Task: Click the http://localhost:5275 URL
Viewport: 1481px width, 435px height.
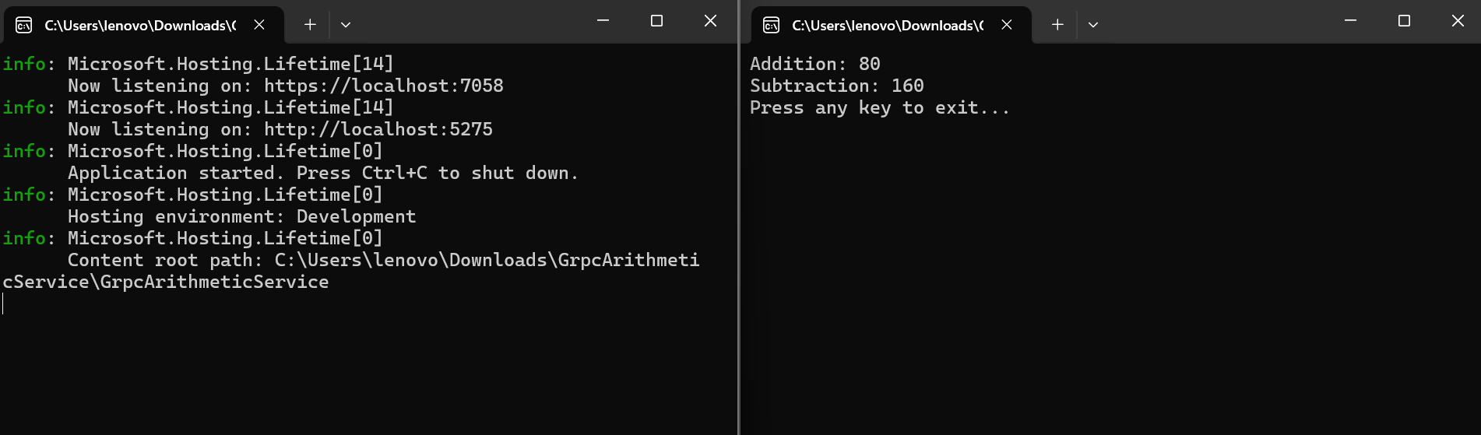Action: tap(378, 129)
